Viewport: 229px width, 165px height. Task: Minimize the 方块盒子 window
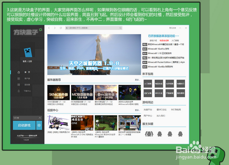pyautogui.click(x=180, y=28)
